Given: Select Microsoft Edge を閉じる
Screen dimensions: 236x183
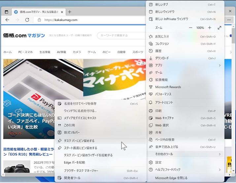Looking at the screenshot, I should (x=185, y=178).
